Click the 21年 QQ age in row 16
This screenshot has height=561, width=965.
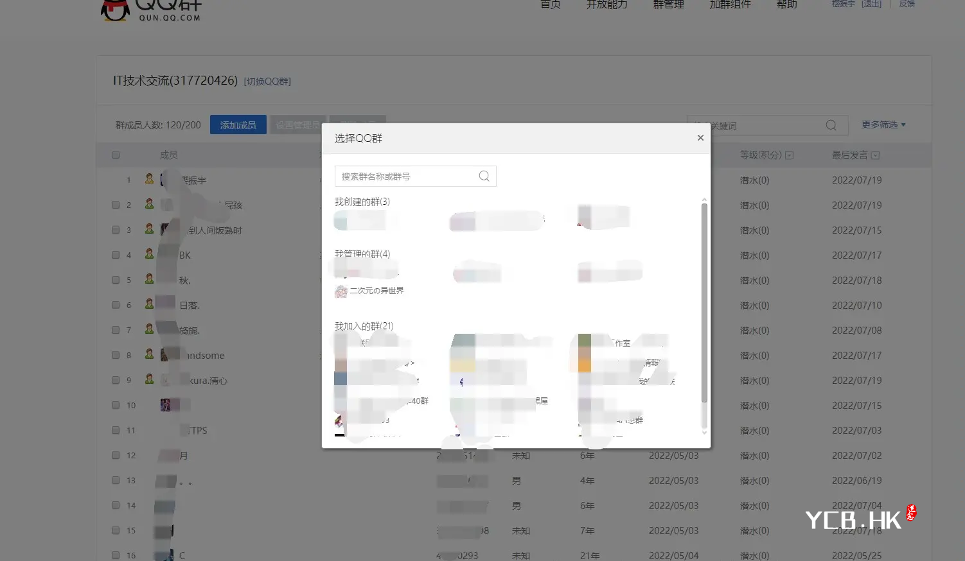click(590, 556)
